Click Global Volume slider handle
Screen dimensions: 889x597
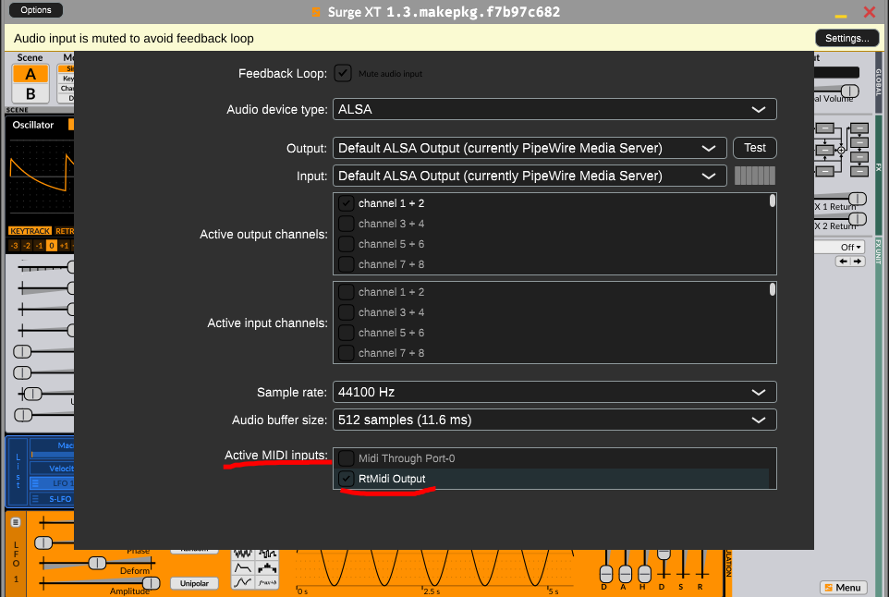click(849, 91)
